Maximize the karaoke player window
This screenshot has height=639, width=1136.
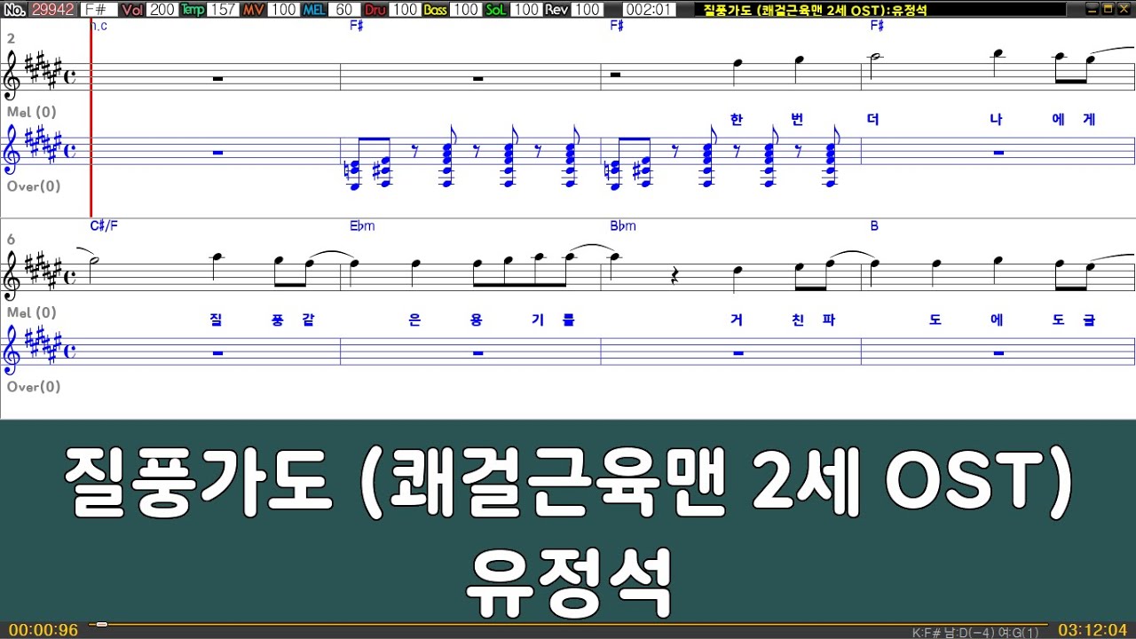[x=1108, y=9]
